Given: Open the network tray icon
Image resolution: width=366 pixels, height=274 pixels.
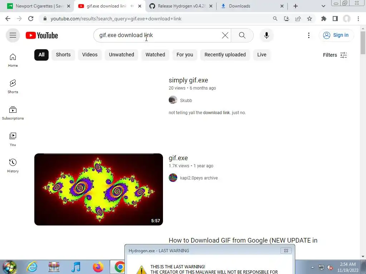Looking at the screenshot, I should pyautogui.click(x=321, y=267).
